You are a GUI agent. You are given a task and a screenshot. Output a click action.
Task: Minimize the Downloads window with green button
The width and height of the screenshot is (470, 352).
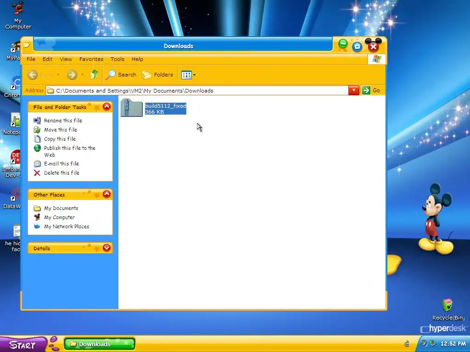coord(343,44)
